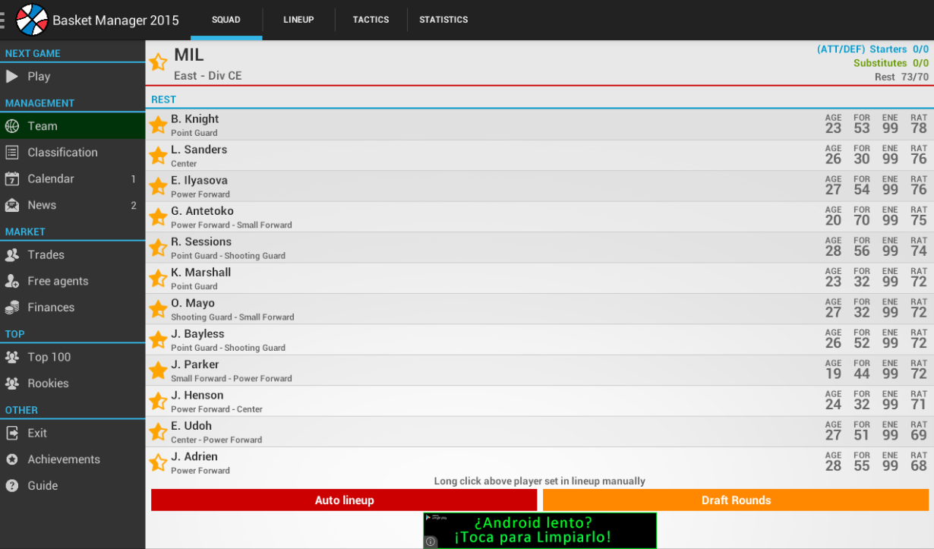Open the Achievements sidebar link
Viewport: 934px width, 549px height.
coord(73,459)
